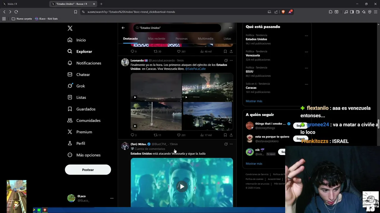The height and width of the screenshot is (213, 380).
Task: Share Leonardo's post
Action: [x=231, y=135]
